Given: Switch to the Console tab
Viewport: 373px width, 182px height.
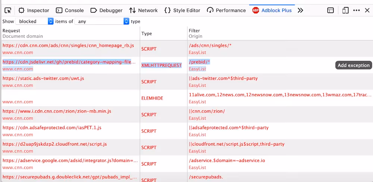Looking at the screenshot, I should (70, 10).
